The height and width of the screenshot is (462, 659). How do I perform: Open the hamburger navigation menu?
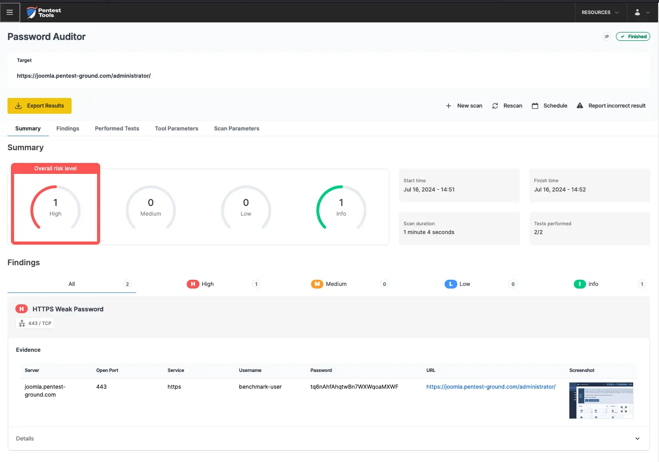point(10,12)
